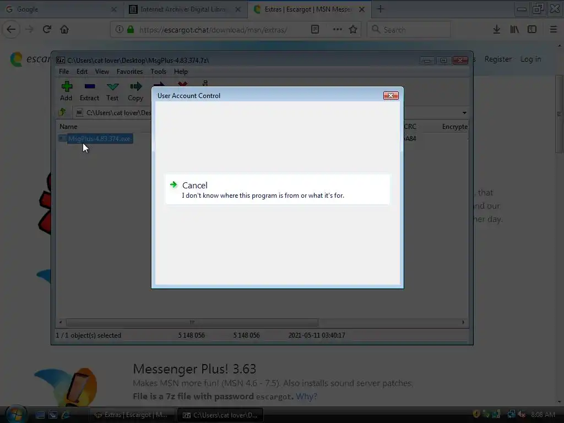Switch to the Internet Archive browser tab
Image resolution: width=564 pixels, height=423 pixels.
186,9
